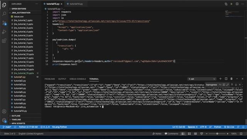Change indentation via Spaces: 4
The image size is (247, 139).
tap(192, 127)
